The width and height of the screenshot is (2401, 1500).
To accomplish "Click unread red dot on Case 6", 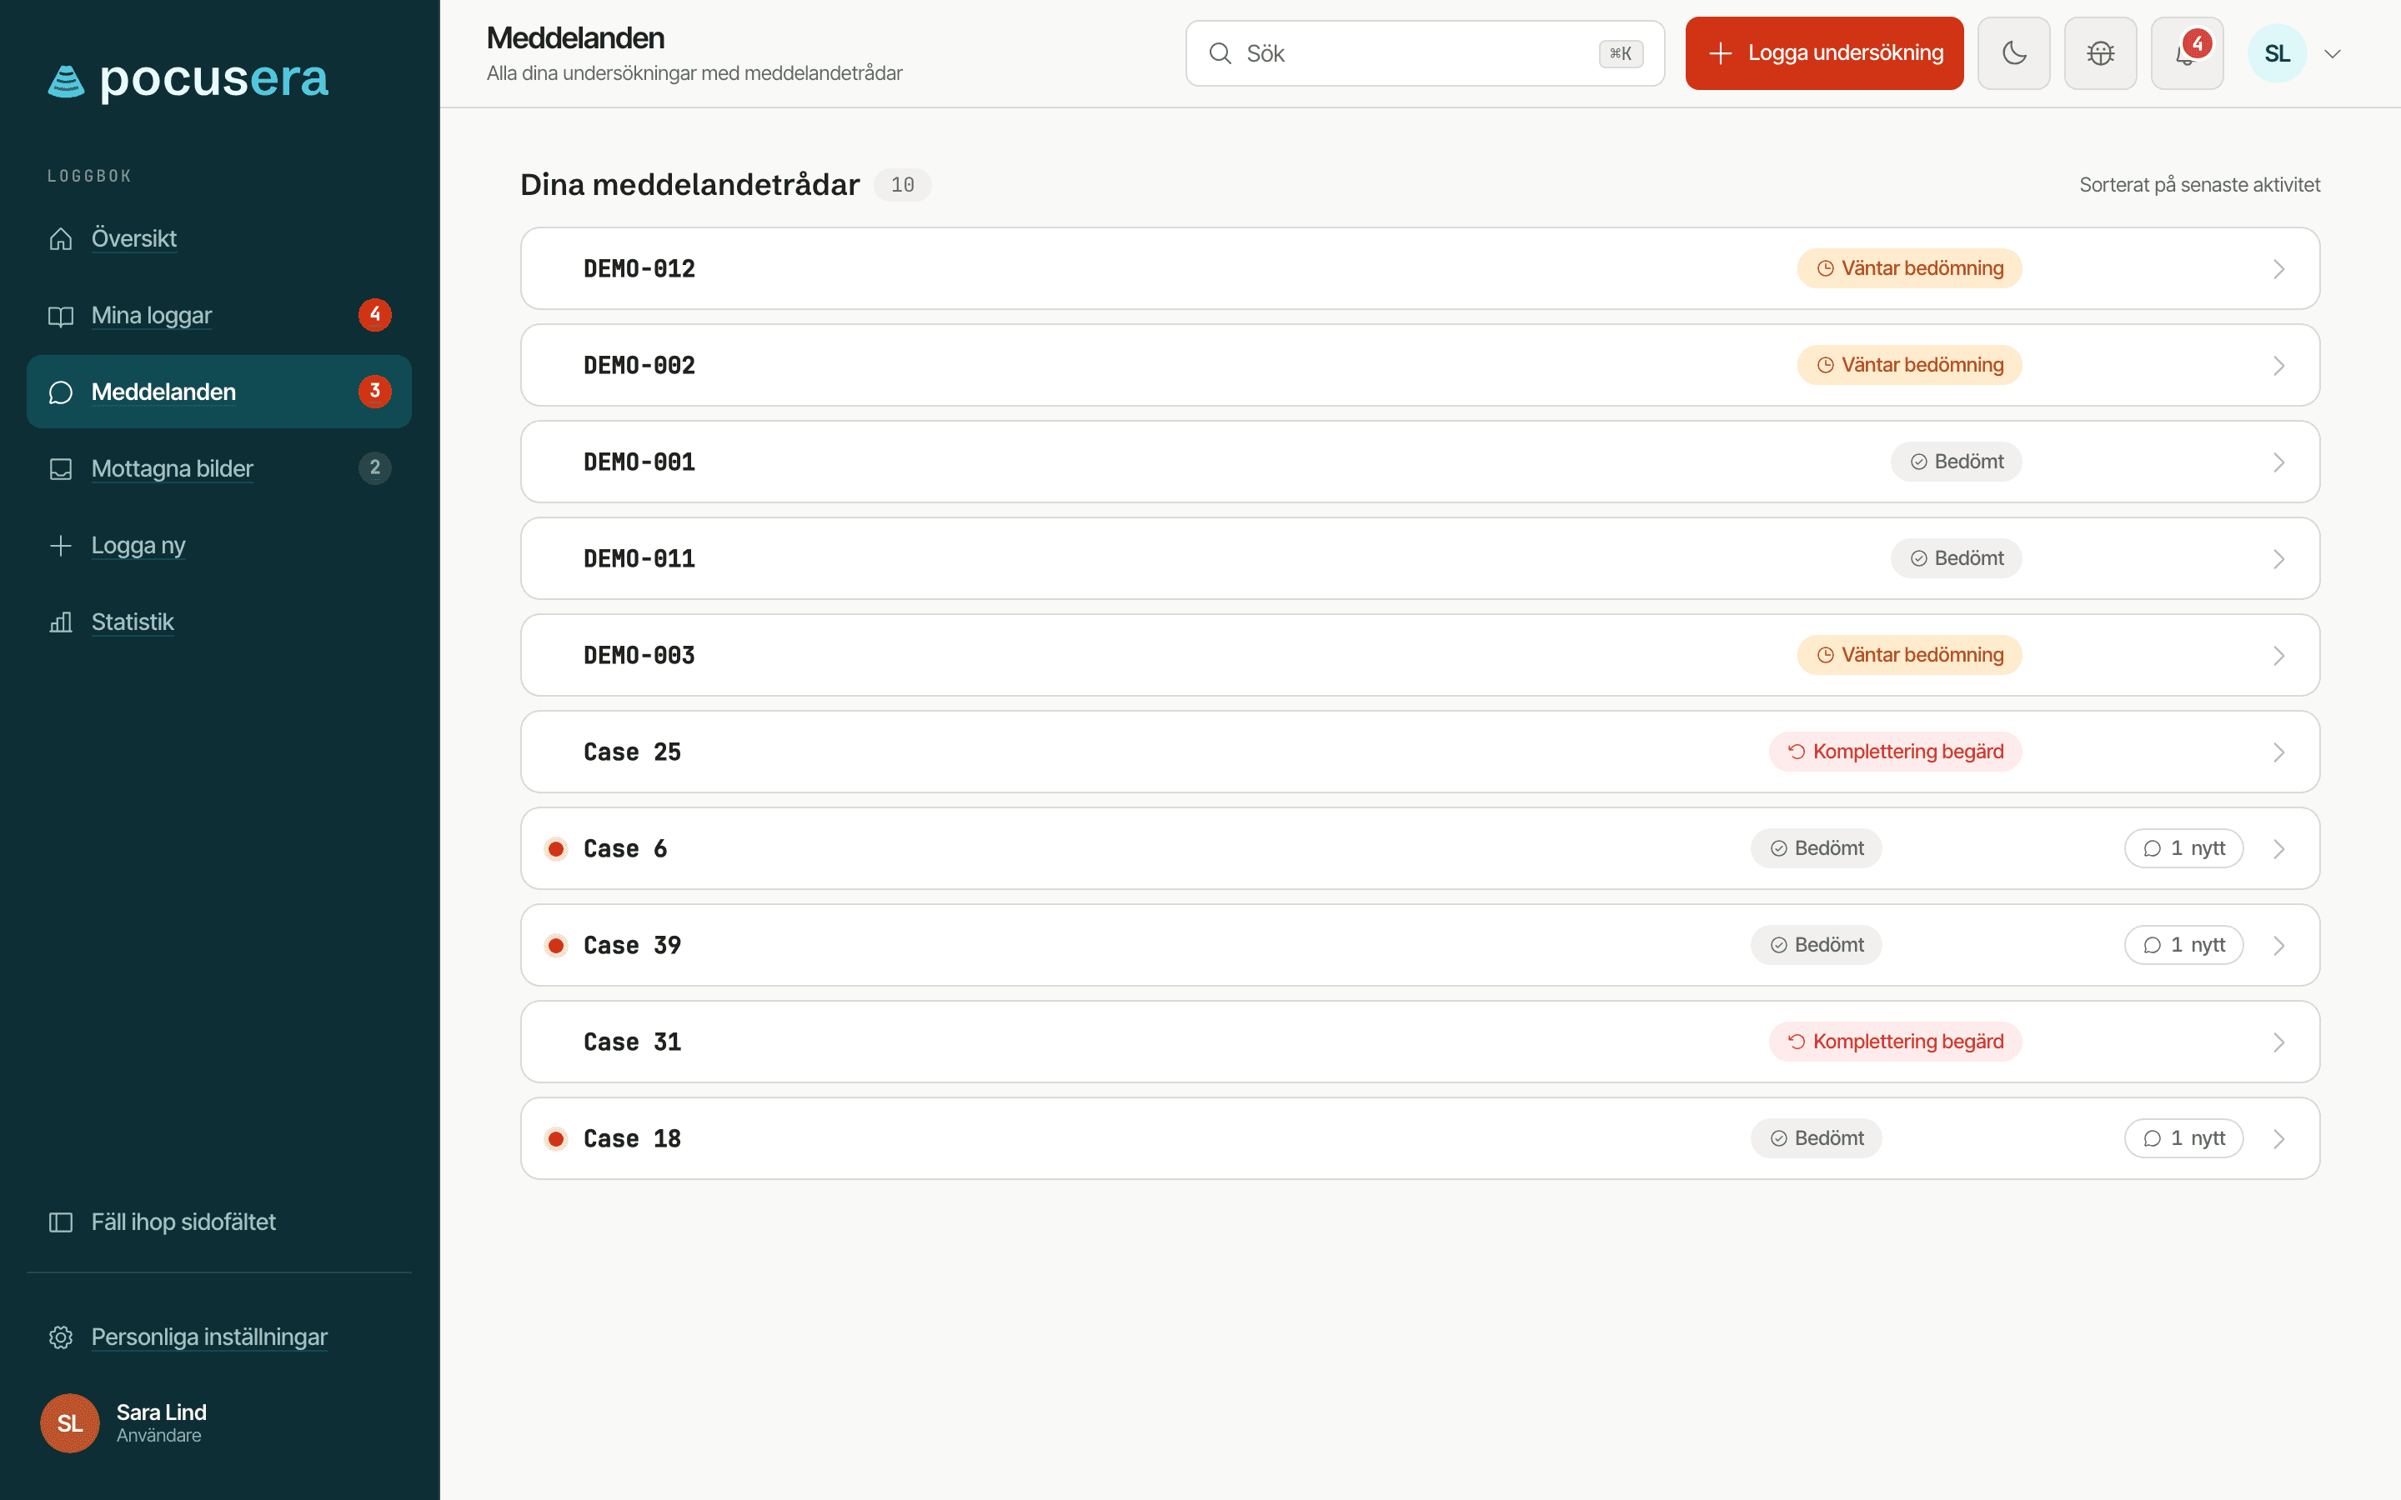I will click(x=557, y=849).
